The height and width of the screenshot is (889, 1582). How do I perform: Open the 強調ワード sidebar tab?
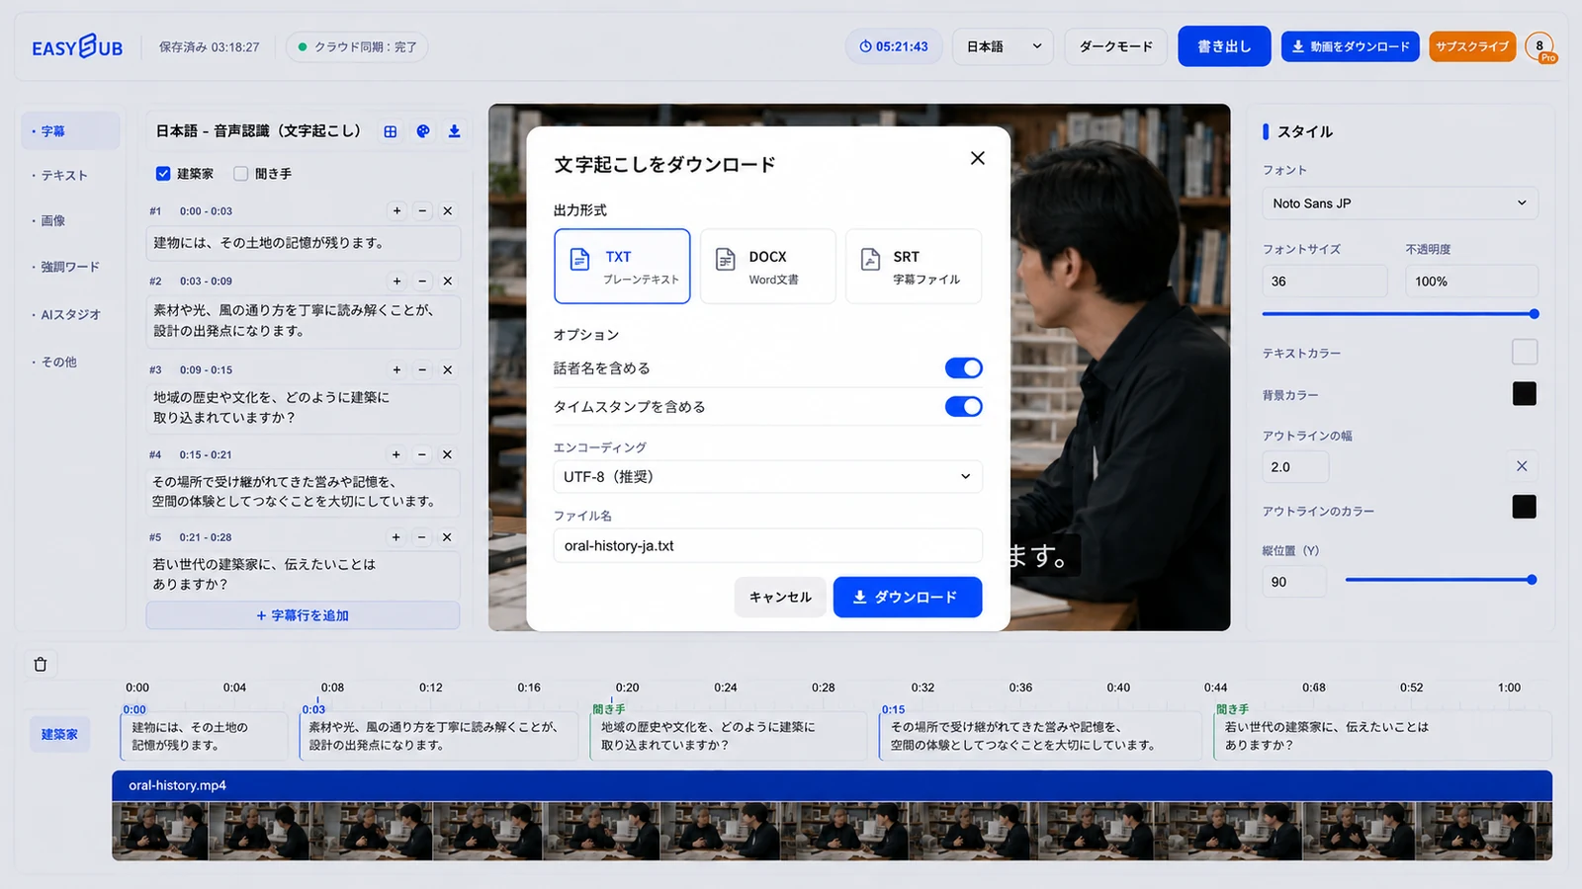[70, 267]
